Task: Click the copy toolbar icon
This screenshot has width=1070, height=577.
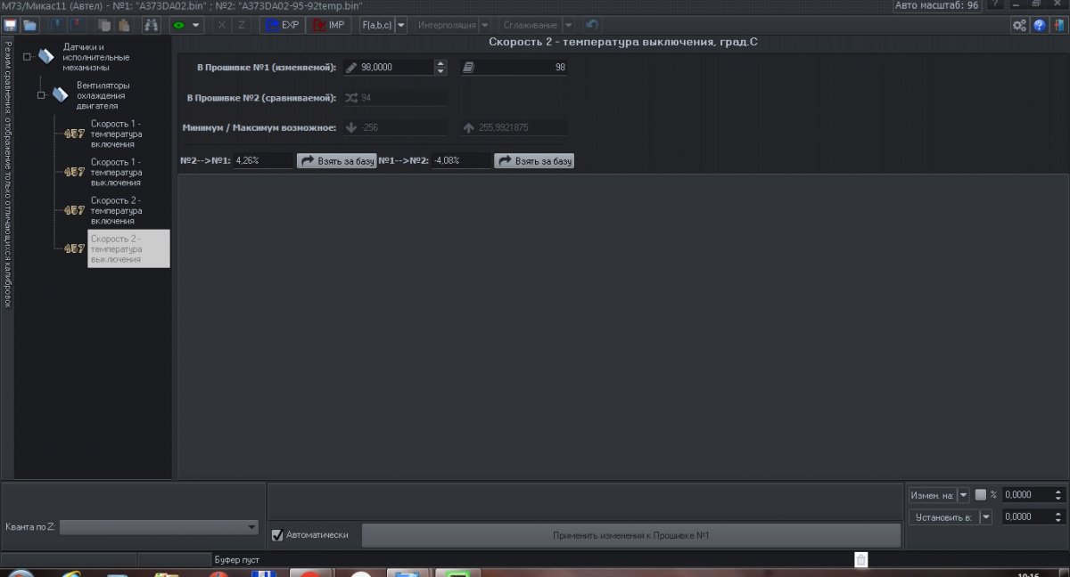Action: pyautogui.click(x=103, y=25)
